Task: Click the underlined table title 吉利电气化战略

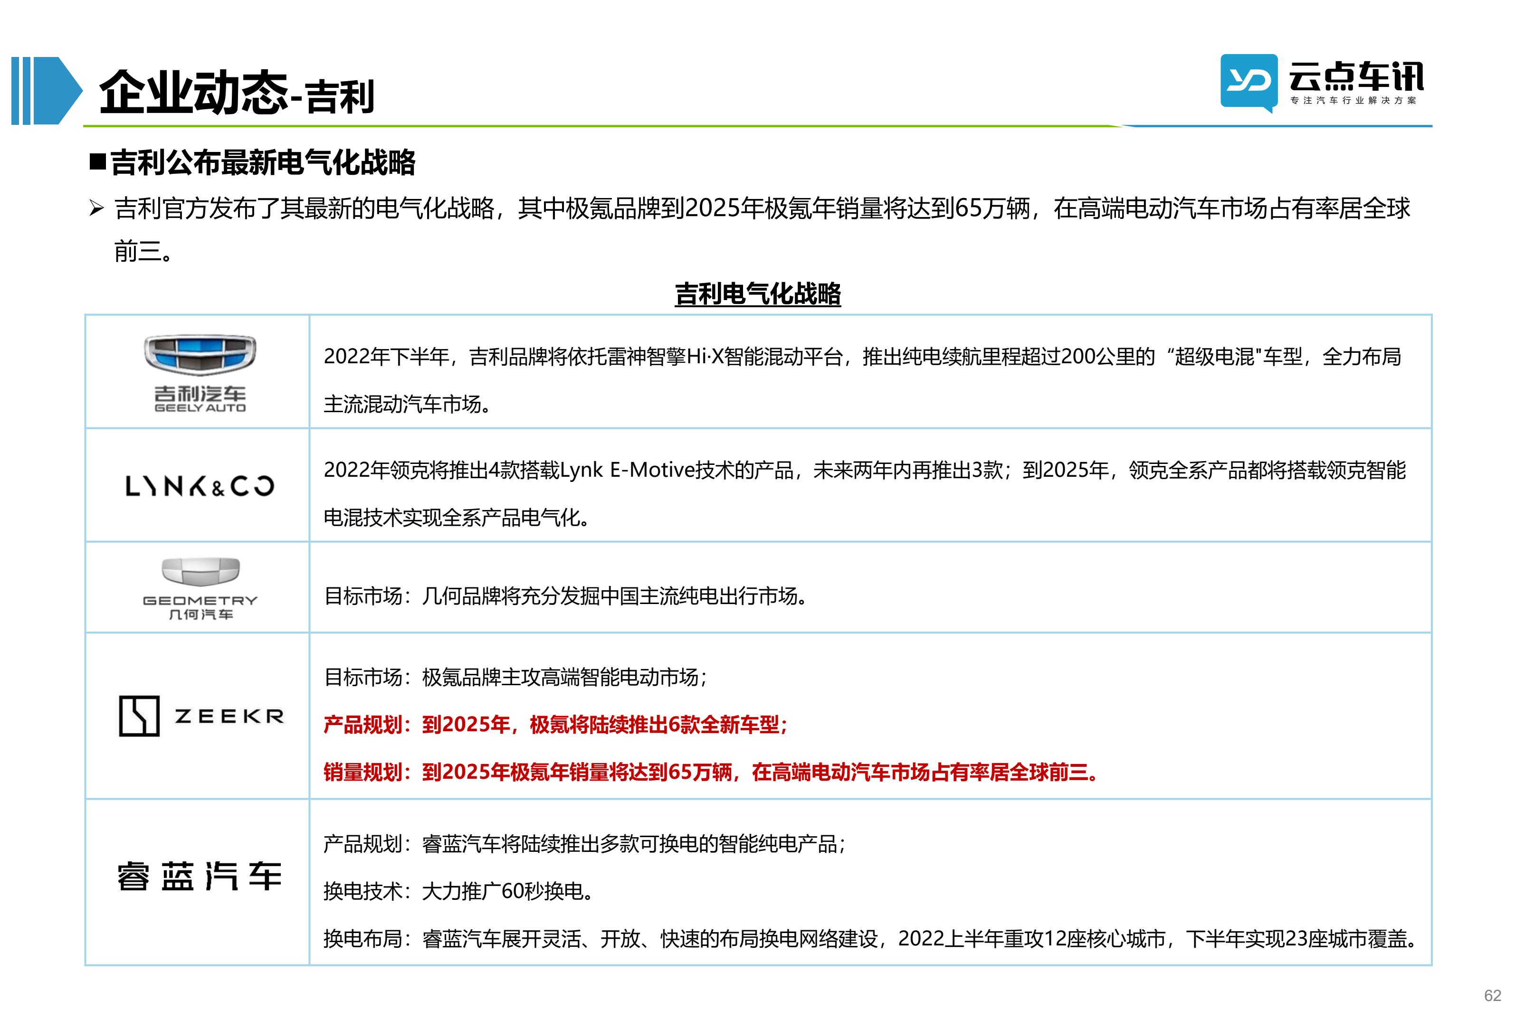Action: (758, 294)
